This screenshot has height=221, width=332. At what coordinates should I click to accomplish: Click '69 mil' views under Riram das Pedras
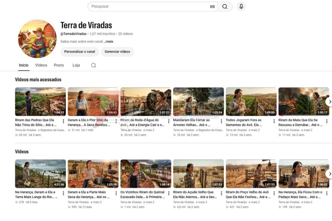point(23,135)
